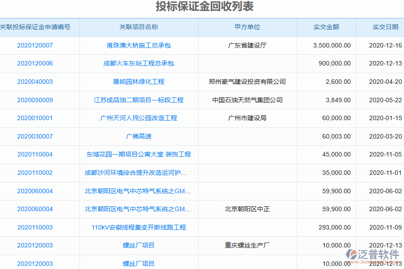This screenshot has height=269, width=404.
Task: Click the 实交金额 column header
Action: pyautogui.click(x=326, y=27)
